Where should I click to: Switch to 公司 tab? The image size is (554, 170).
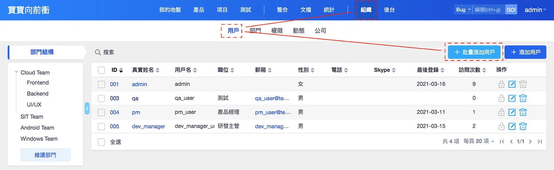click(x=320, y=30)
